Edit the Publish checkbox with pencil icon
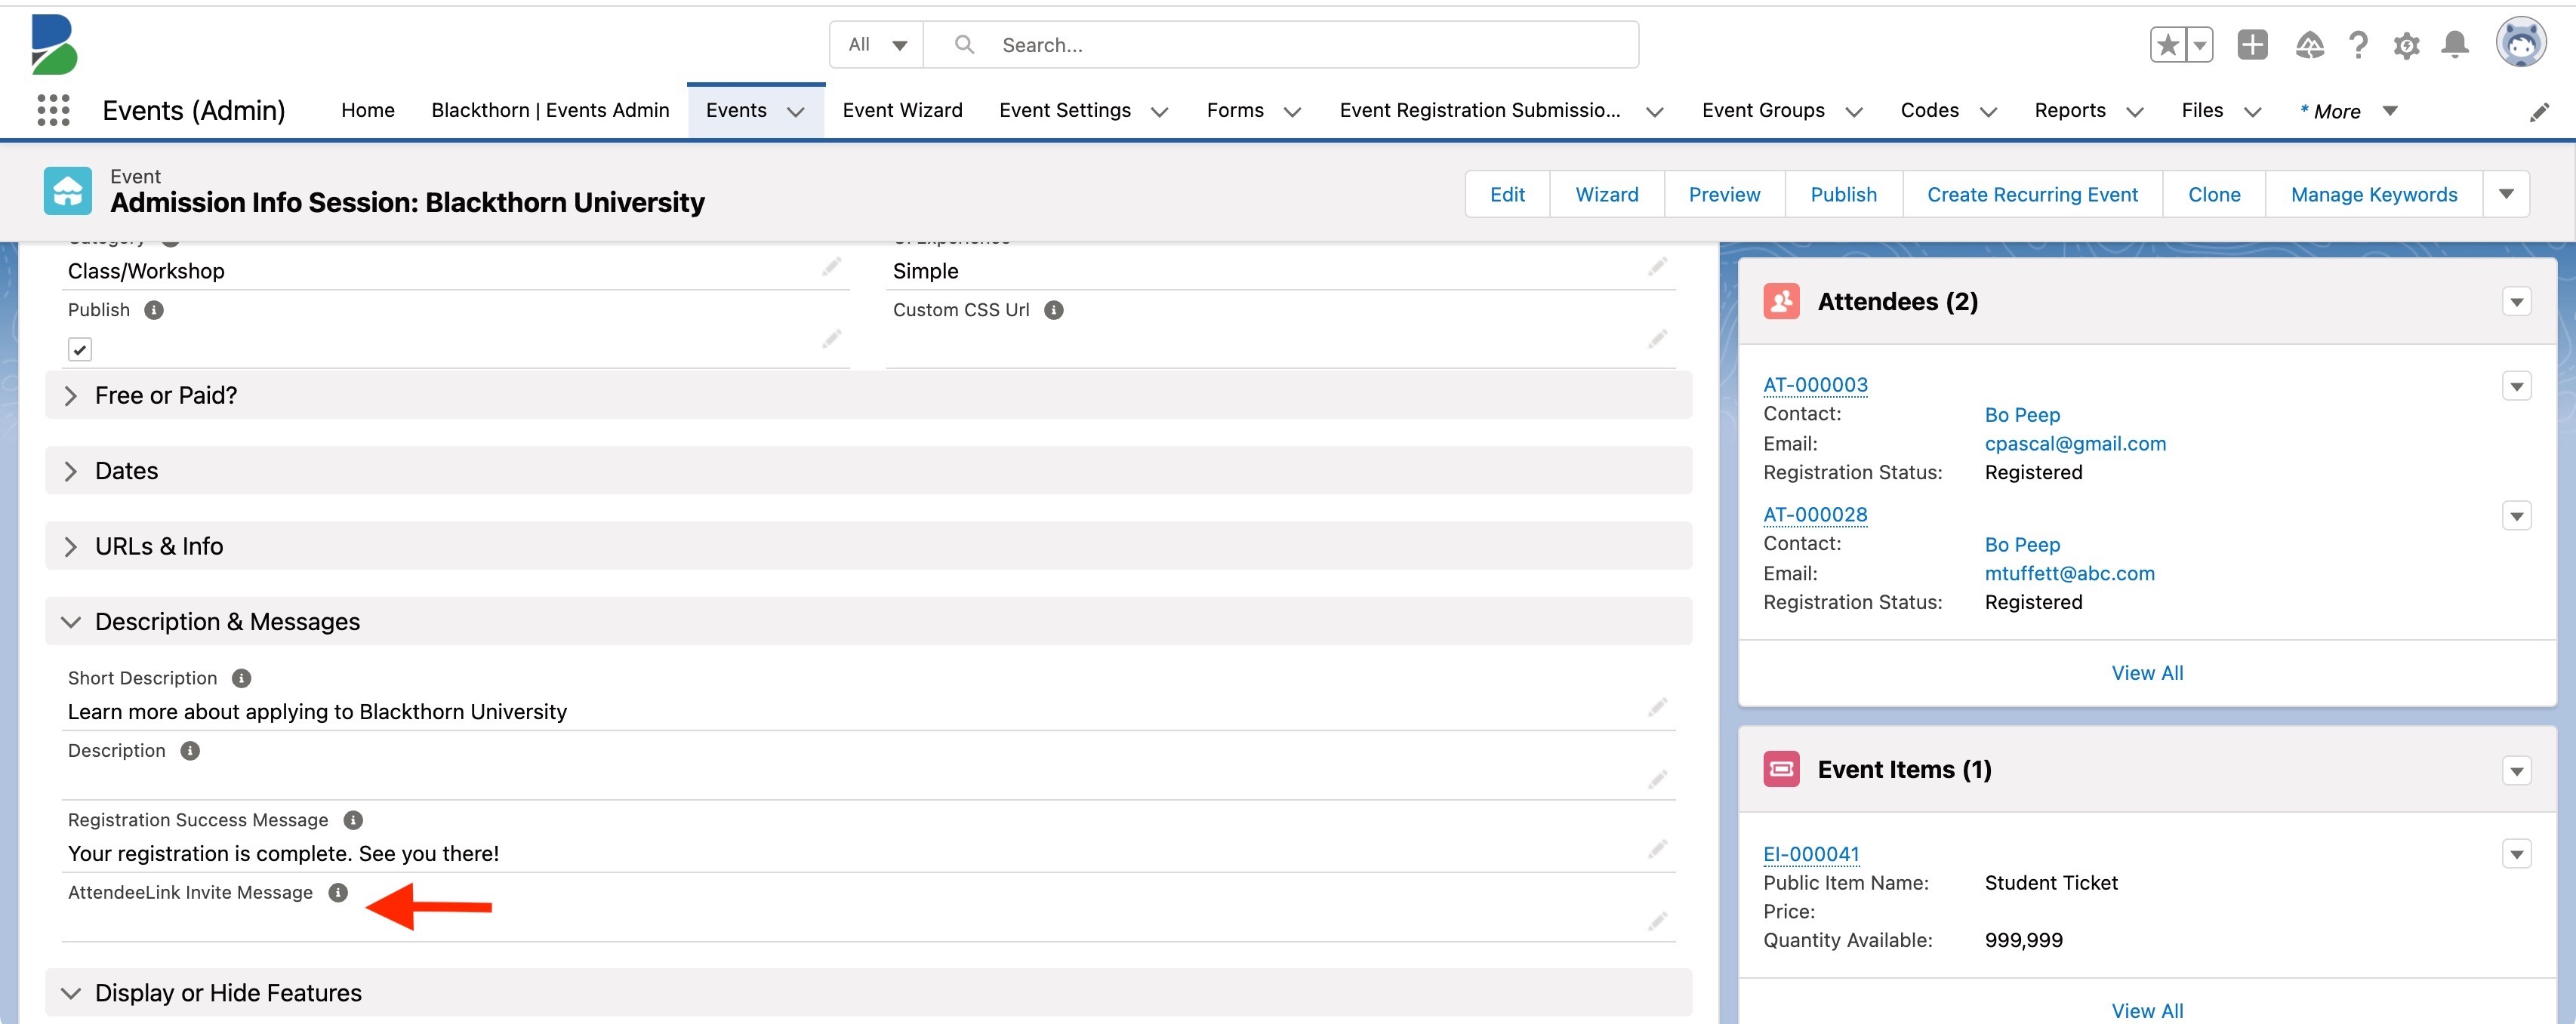The image size is (2576, 1024). [831, 339]
